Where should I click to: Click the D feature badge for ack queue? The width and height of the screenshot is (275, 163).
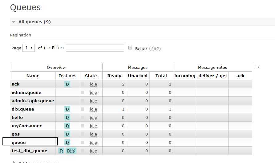(67, 84)
